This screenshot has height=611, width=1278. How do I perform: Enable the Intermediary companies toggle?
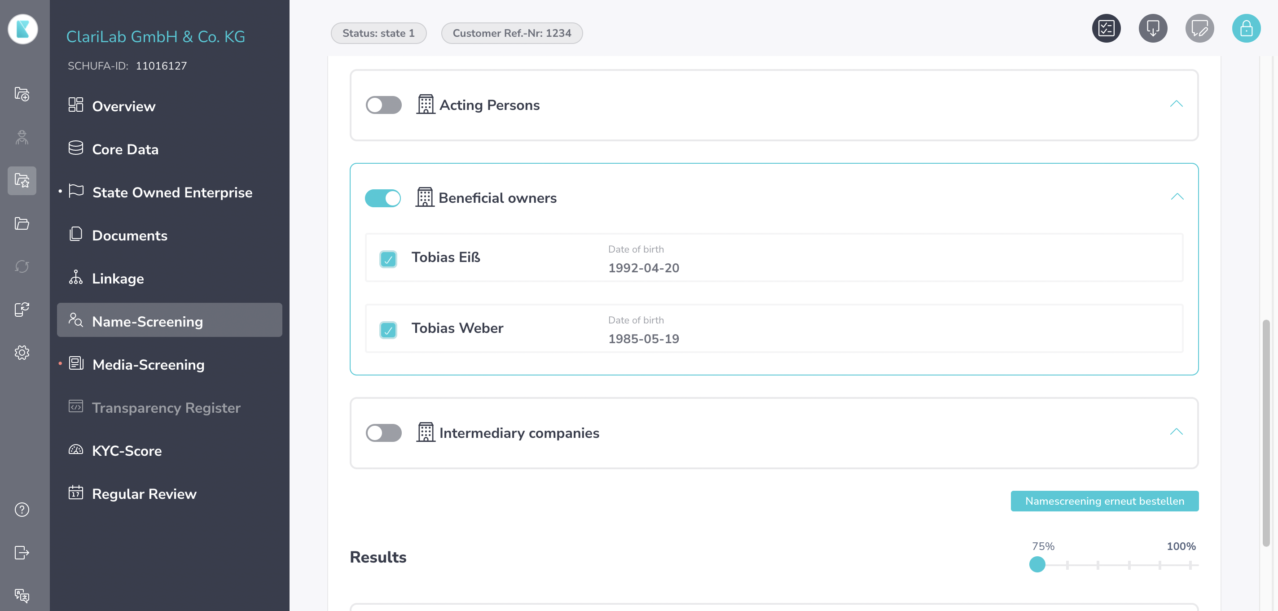pyautogui.click(x=383, y=433)
